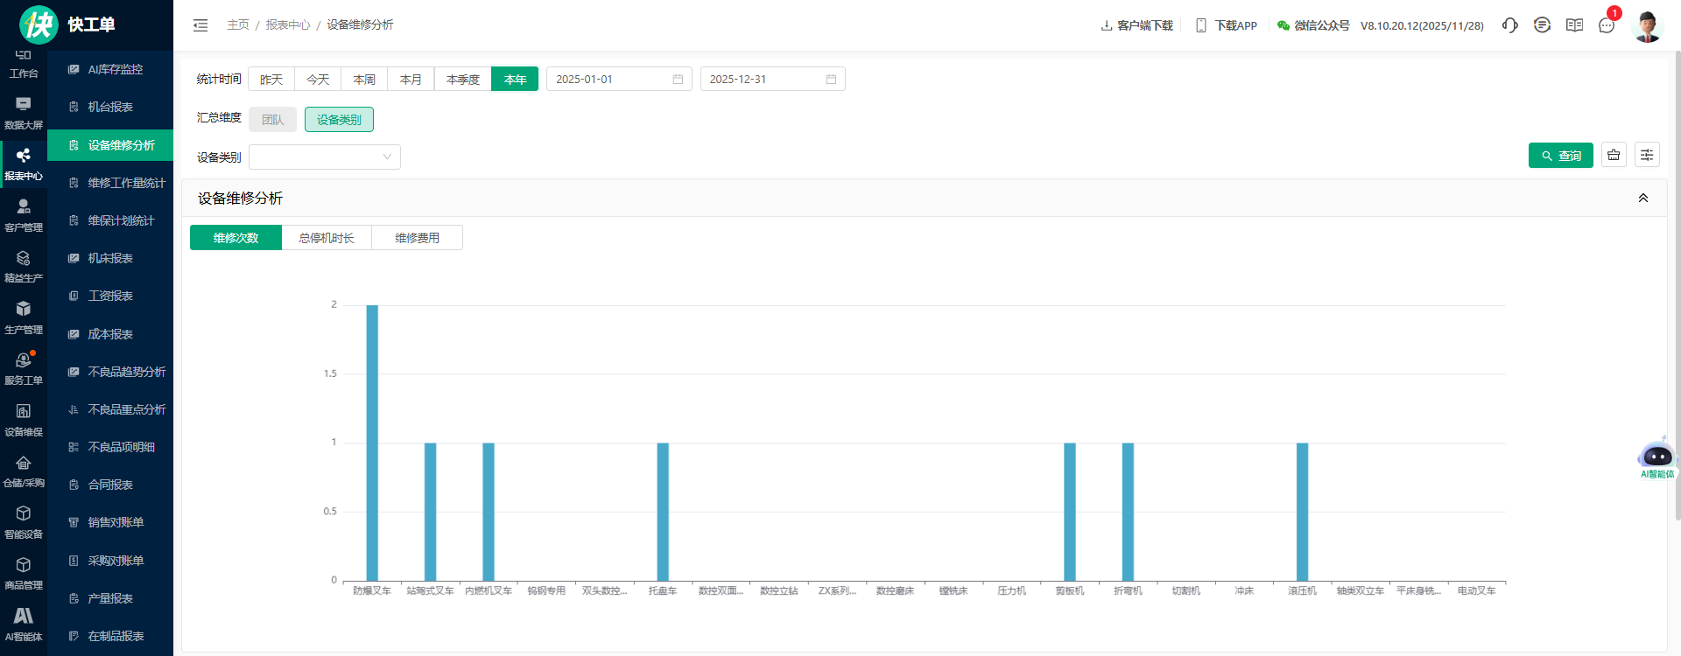The width and height of the screenshot is (1681, 656).
Task: Click the 防爆叉车 bar in chart
Action: click(x=372, y=442)
